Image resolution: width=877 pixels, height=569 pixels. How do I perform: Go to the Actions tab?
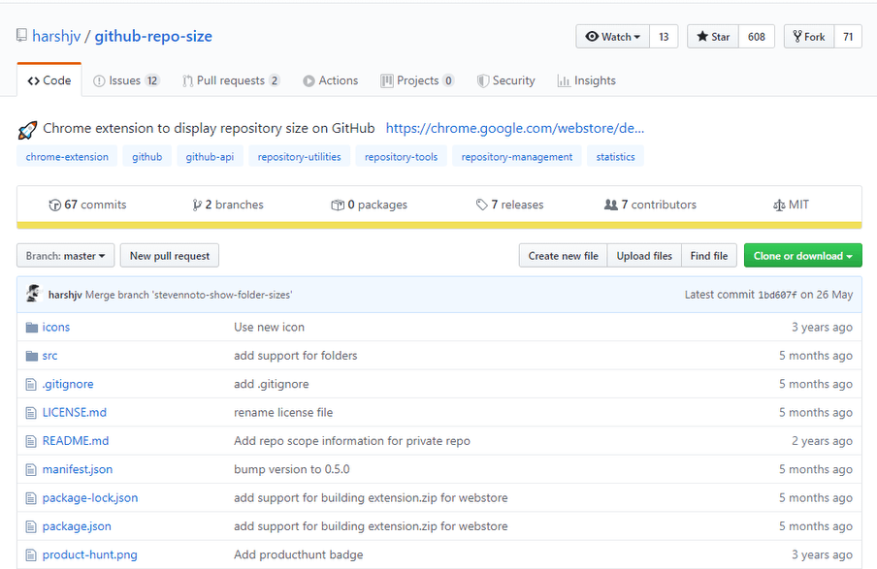(331, 80)
